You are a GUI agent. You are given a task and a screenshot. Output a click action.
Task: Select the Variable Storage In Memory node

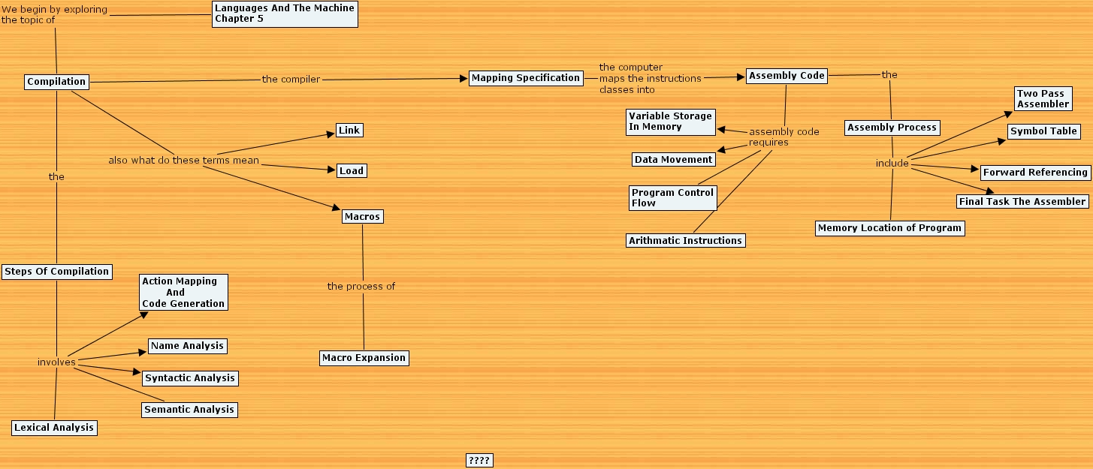point(669,121)
